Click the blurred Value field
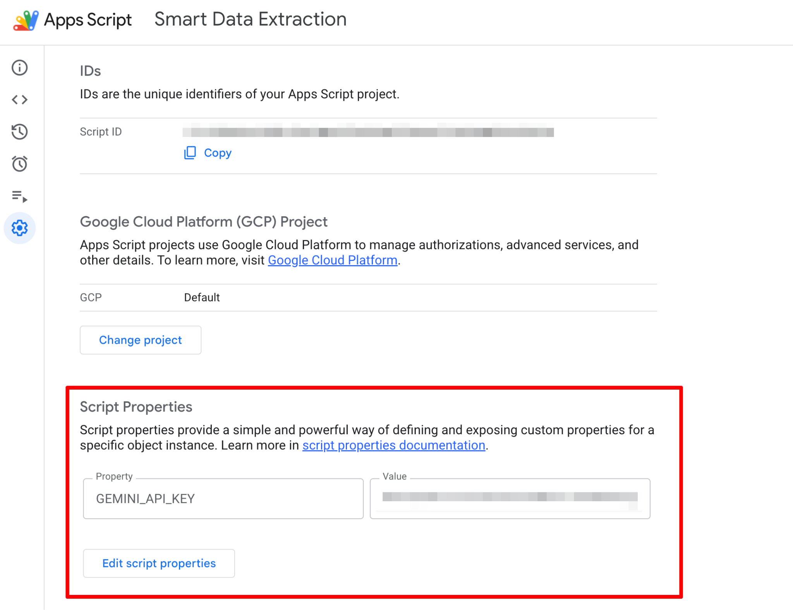793x610 pixels. tap(510, 499)
